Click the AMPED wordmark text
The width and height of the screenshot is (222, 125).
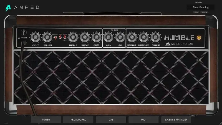coord(27,7)
